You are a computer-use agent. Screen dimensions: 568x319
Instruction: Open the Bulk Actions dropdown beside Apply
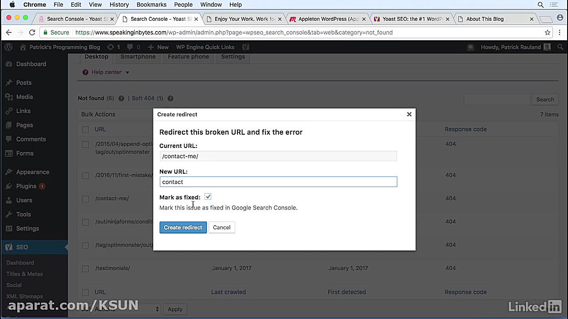pyautogui.click(x=119, y=309)
